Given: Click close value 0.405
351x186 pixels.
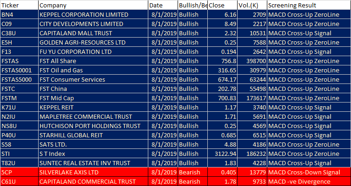Looking at the screenshot, I should (x=223, y=172).
